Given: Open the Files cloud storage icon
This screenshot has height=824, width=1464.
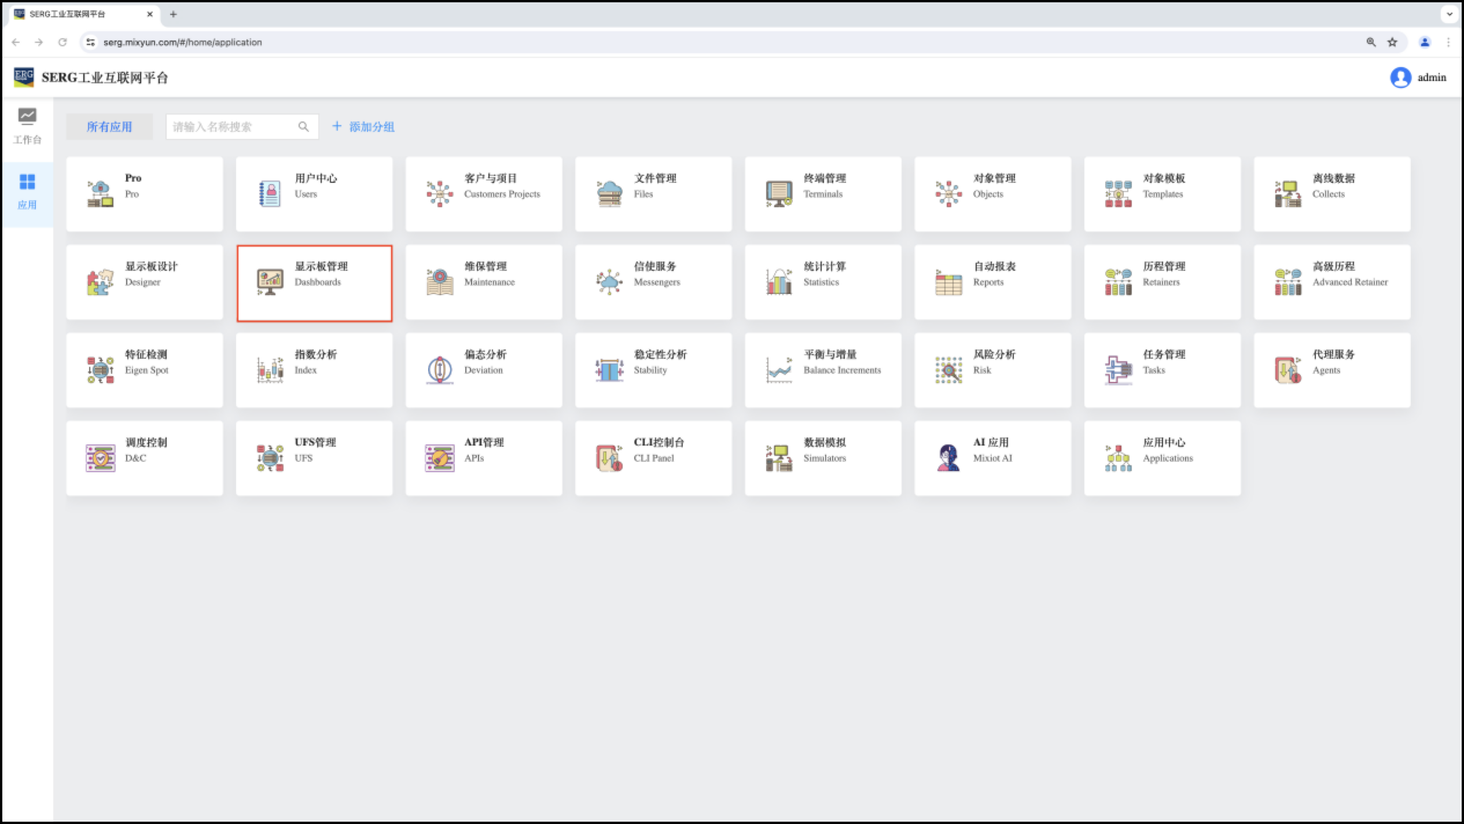Looking at the screenshot, I should coord(609,194).
